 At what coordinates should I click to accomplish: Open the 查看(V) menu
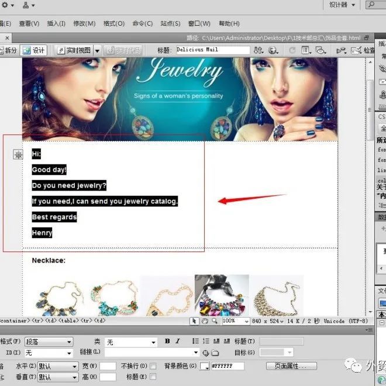tap(29, 23)
